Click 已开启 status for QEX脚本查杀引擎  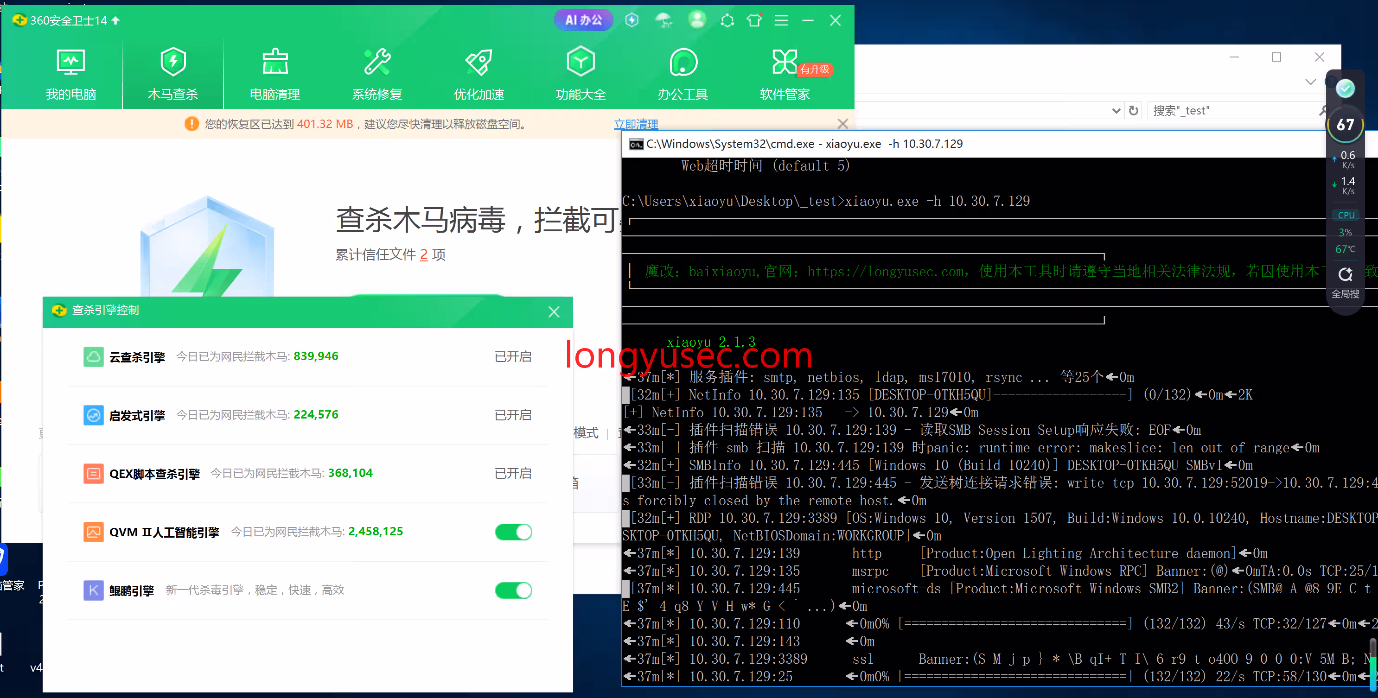point(512,473)
